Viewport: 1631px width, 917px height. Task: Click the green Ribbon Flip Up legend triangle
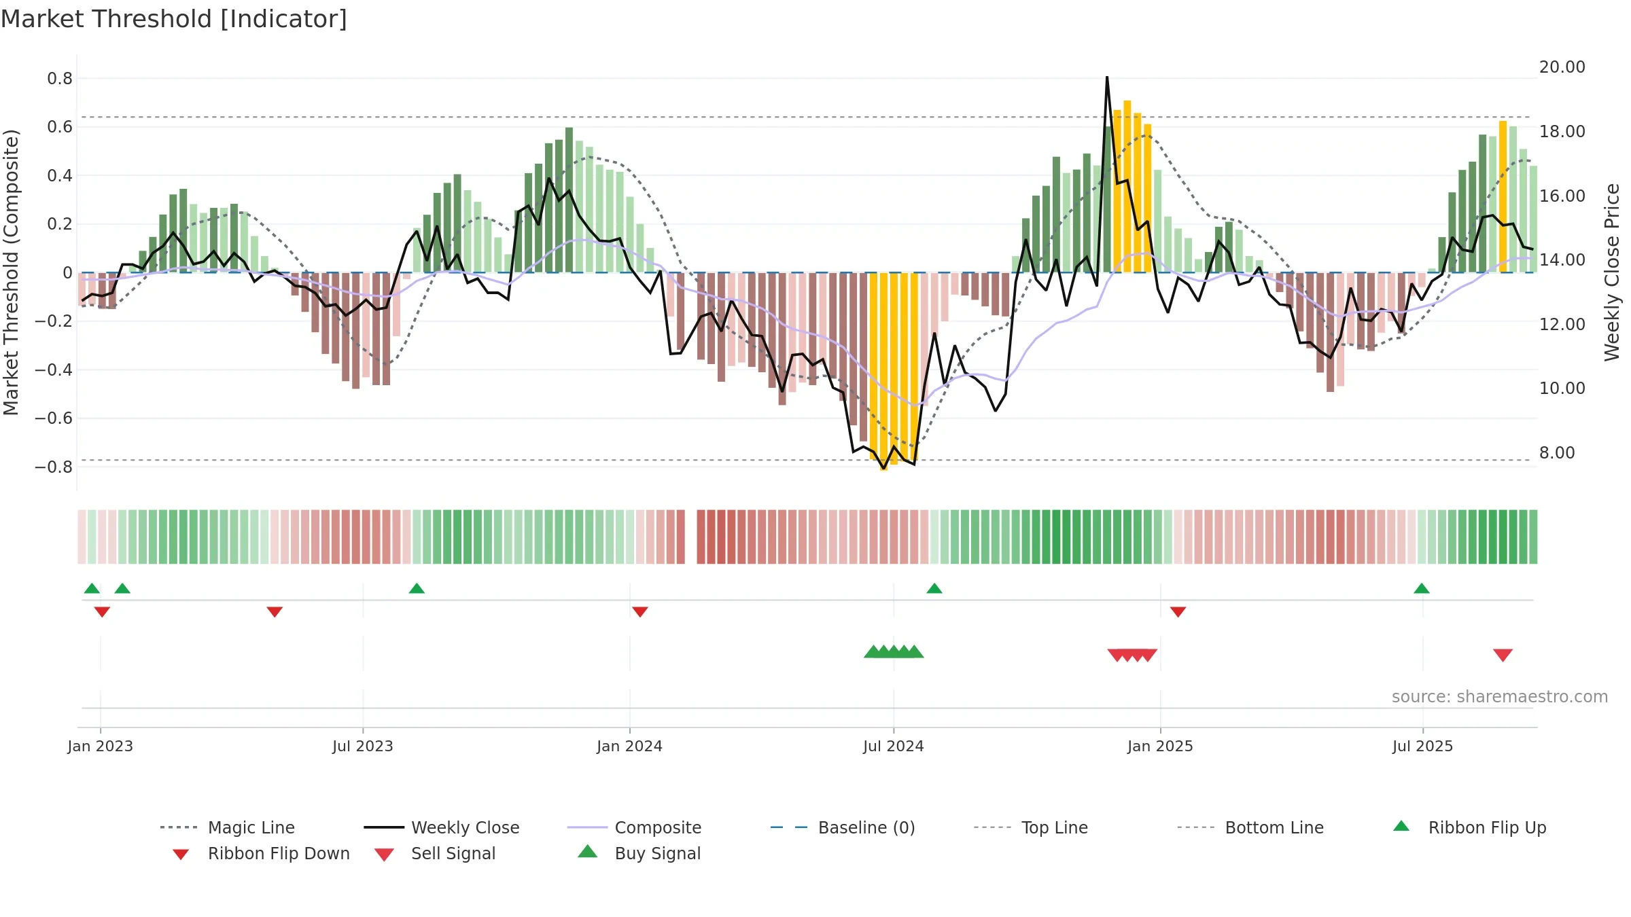tap(1401, 826)
